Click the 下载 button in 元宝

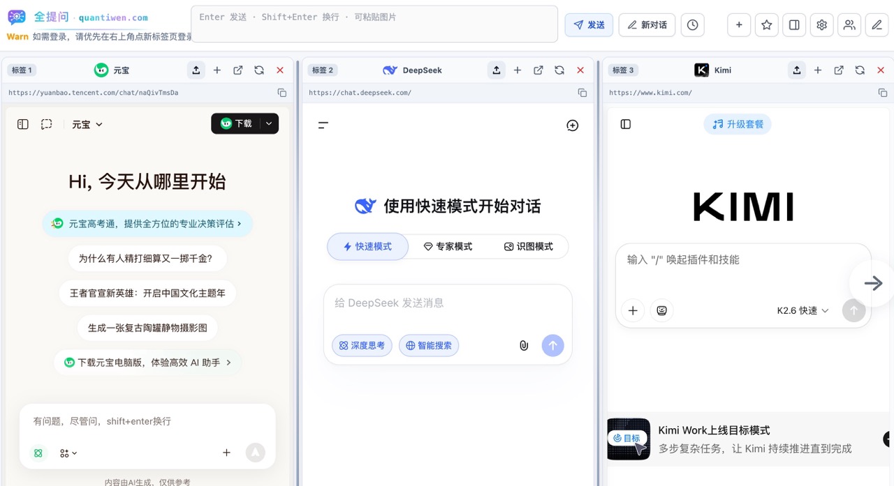(236, 123)
